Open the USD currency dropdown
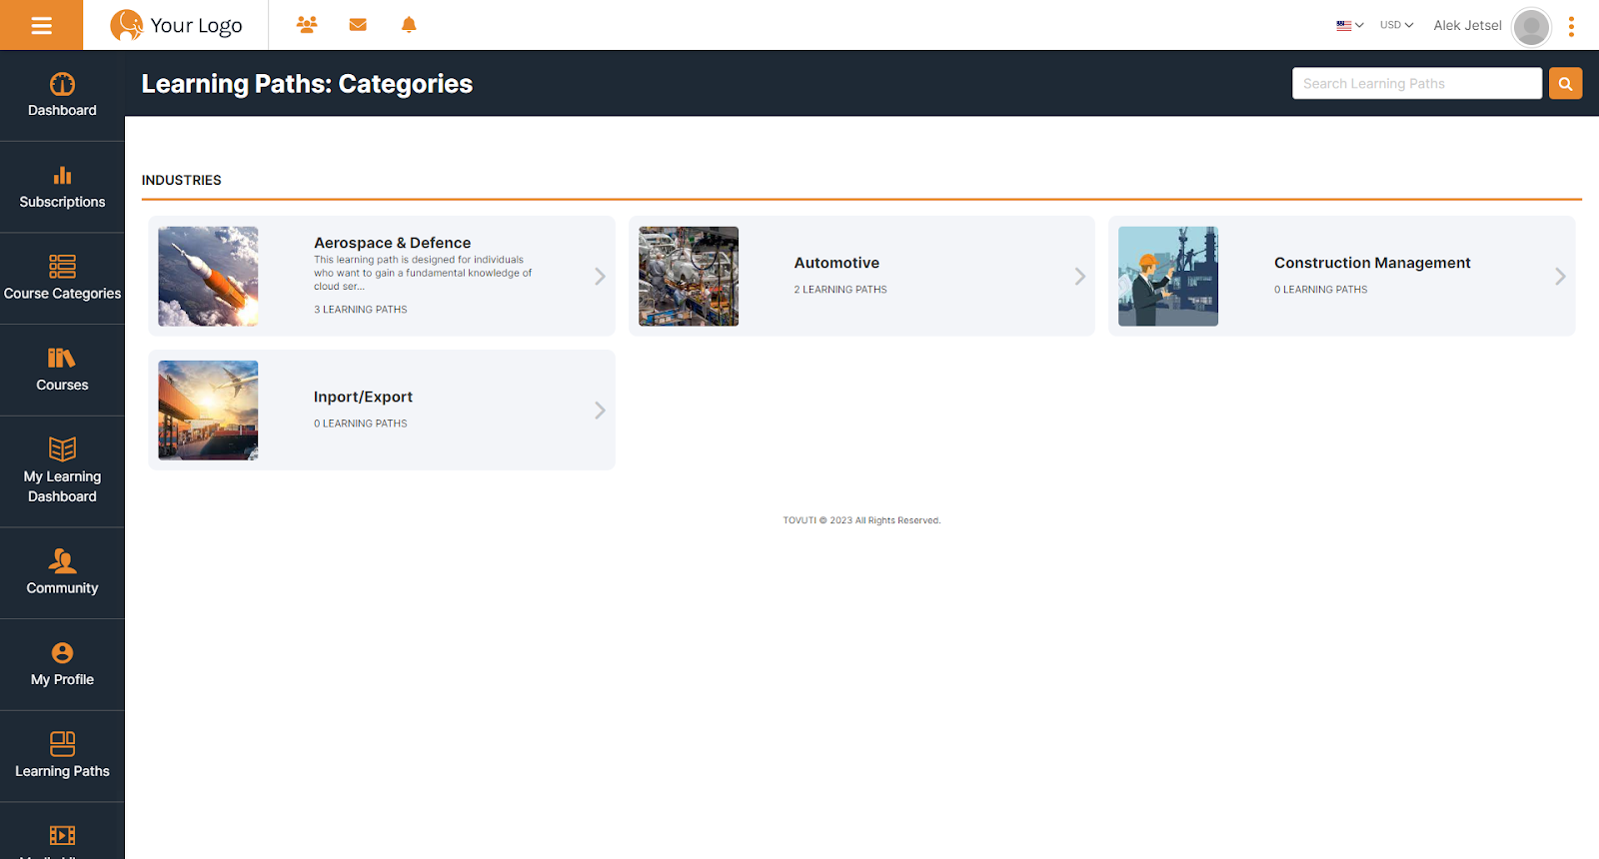This screenshot has height=859, width=1599. pyautogui.click(x=1396, y=25)
